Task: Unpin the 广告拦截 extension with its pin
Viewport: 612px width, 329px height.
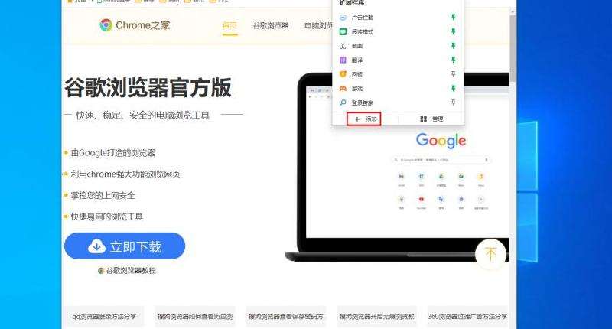Action: 453,17
